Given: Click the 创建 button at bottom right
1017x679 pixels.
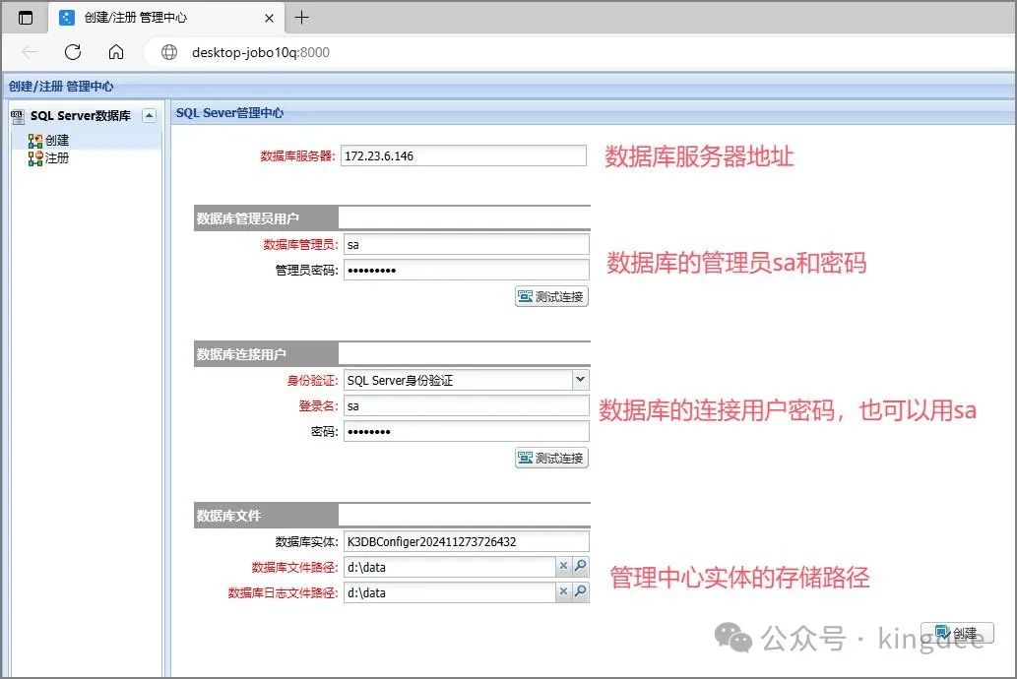Looking at the screenshot, I should (x=957, y=633).
